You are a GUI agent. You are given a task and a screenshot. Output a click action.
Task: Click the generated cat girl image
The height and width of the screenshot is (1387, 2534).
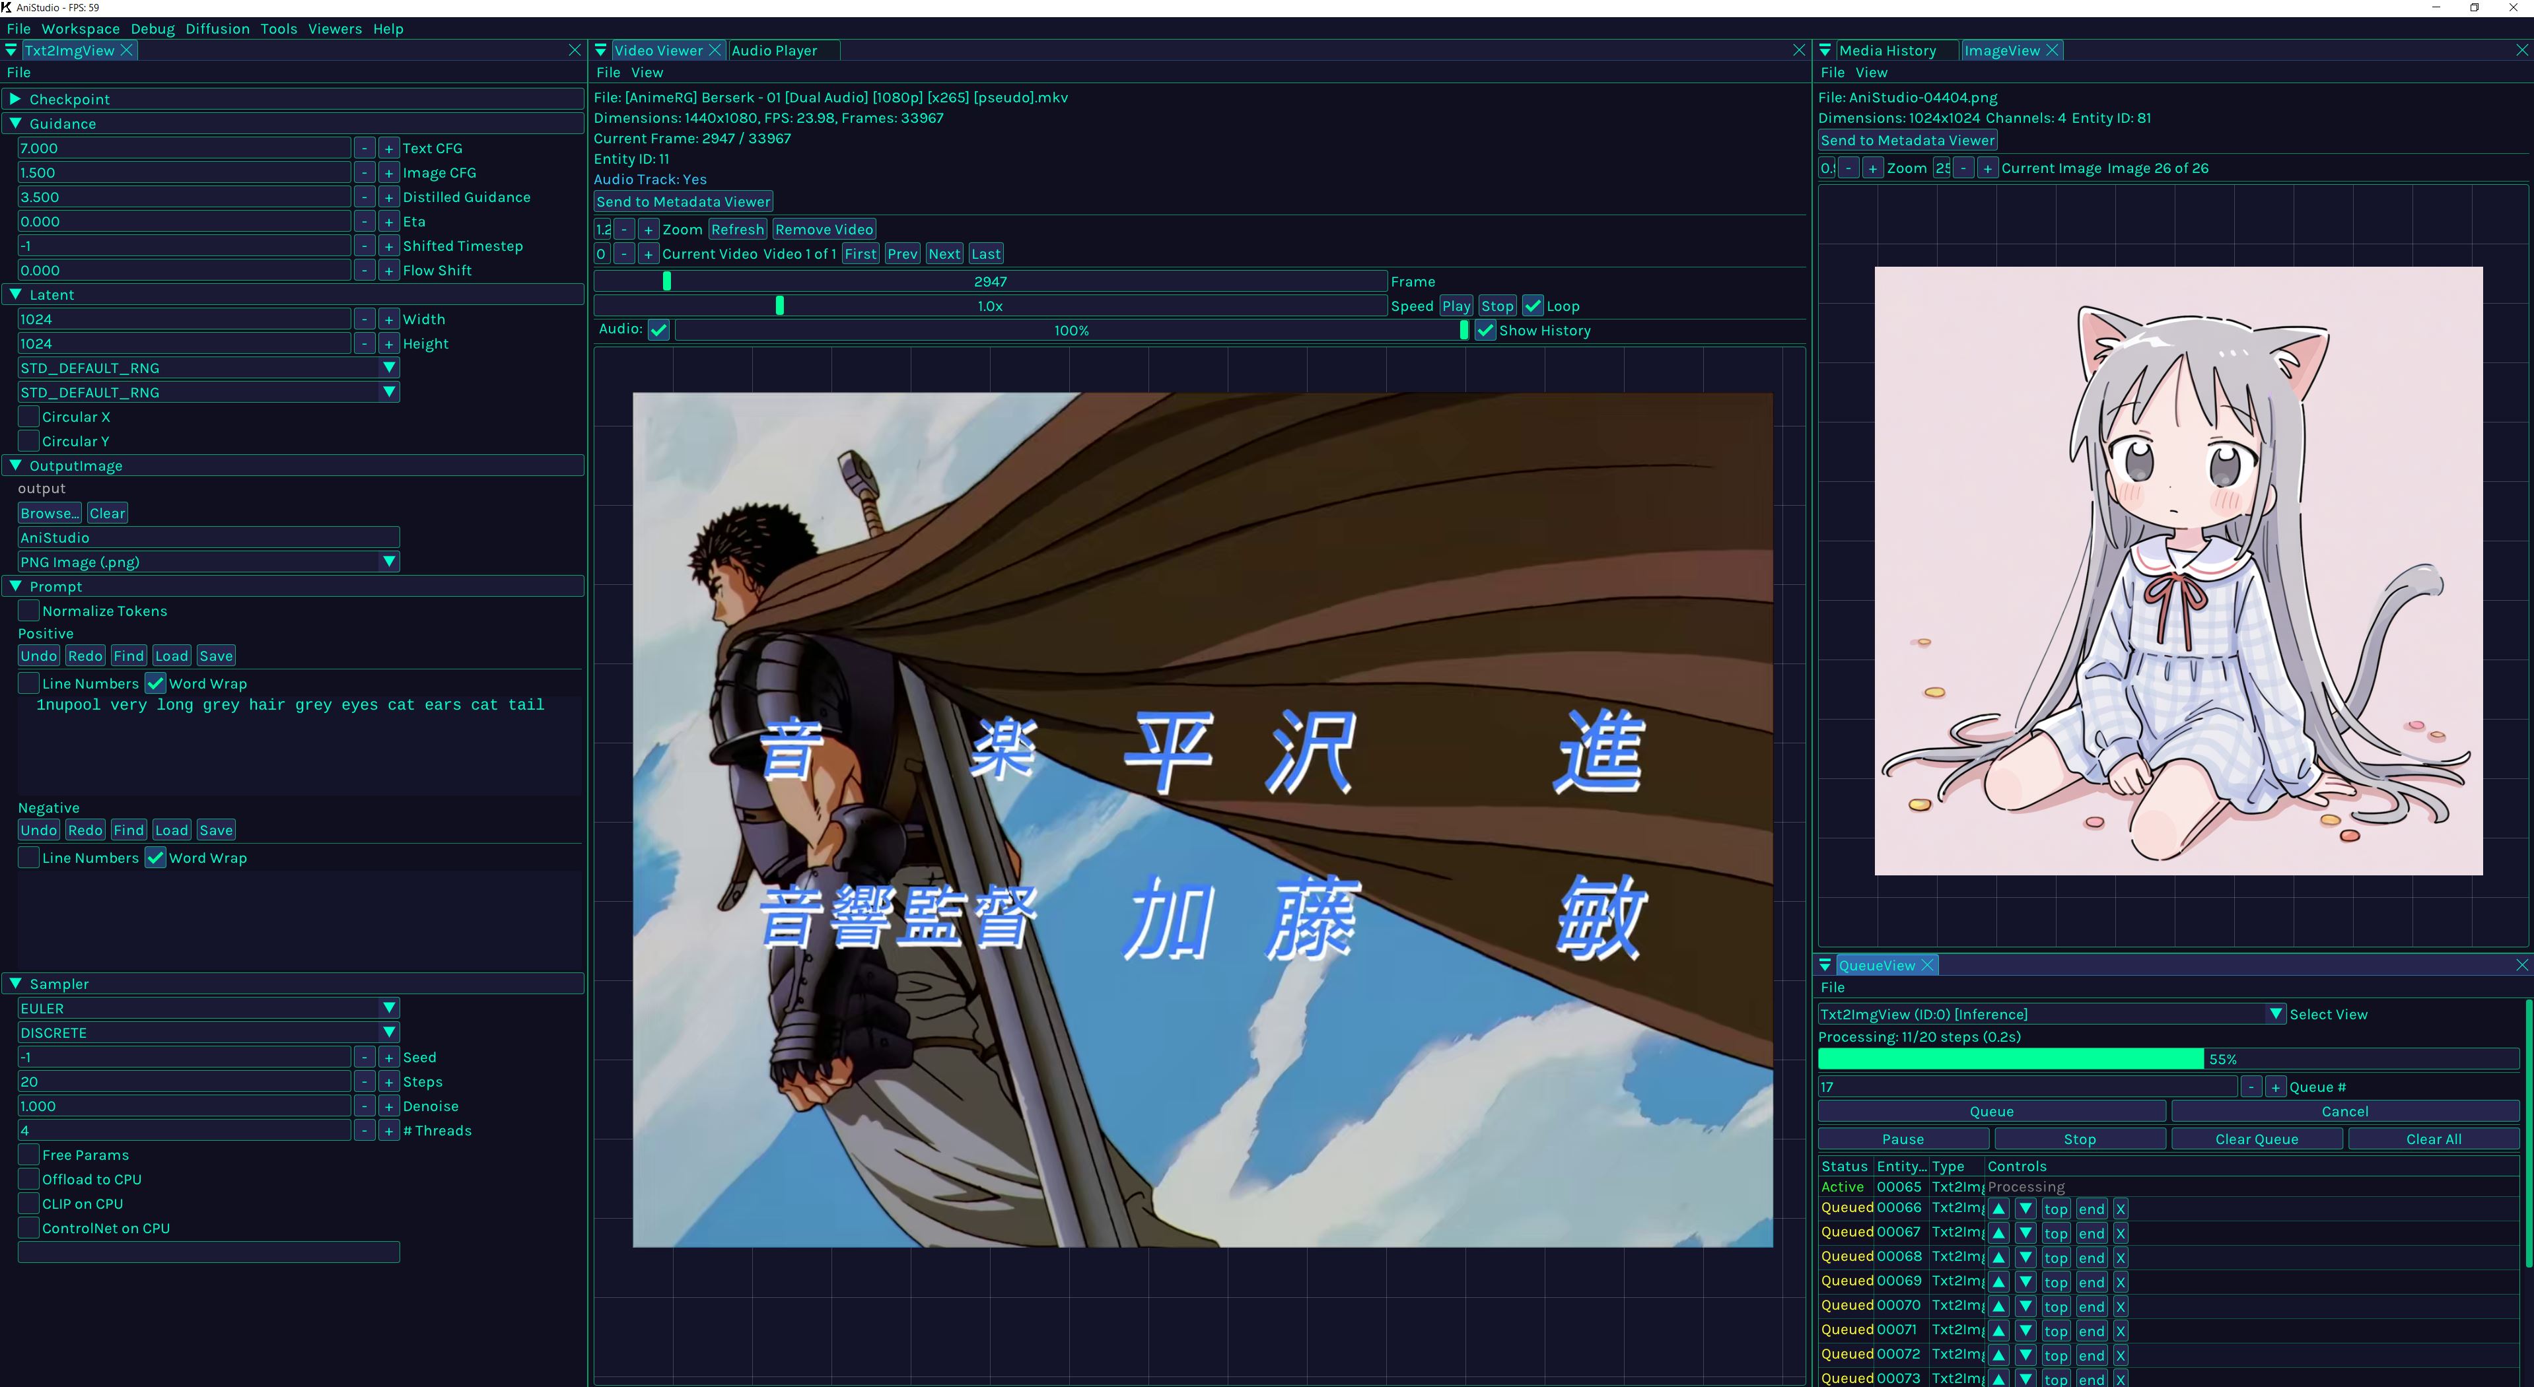click(x=2178, y=571)
